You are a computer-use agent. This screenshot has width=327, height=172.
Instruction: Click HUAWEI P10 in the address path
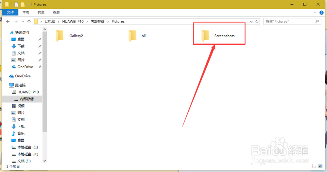[73, 22]
